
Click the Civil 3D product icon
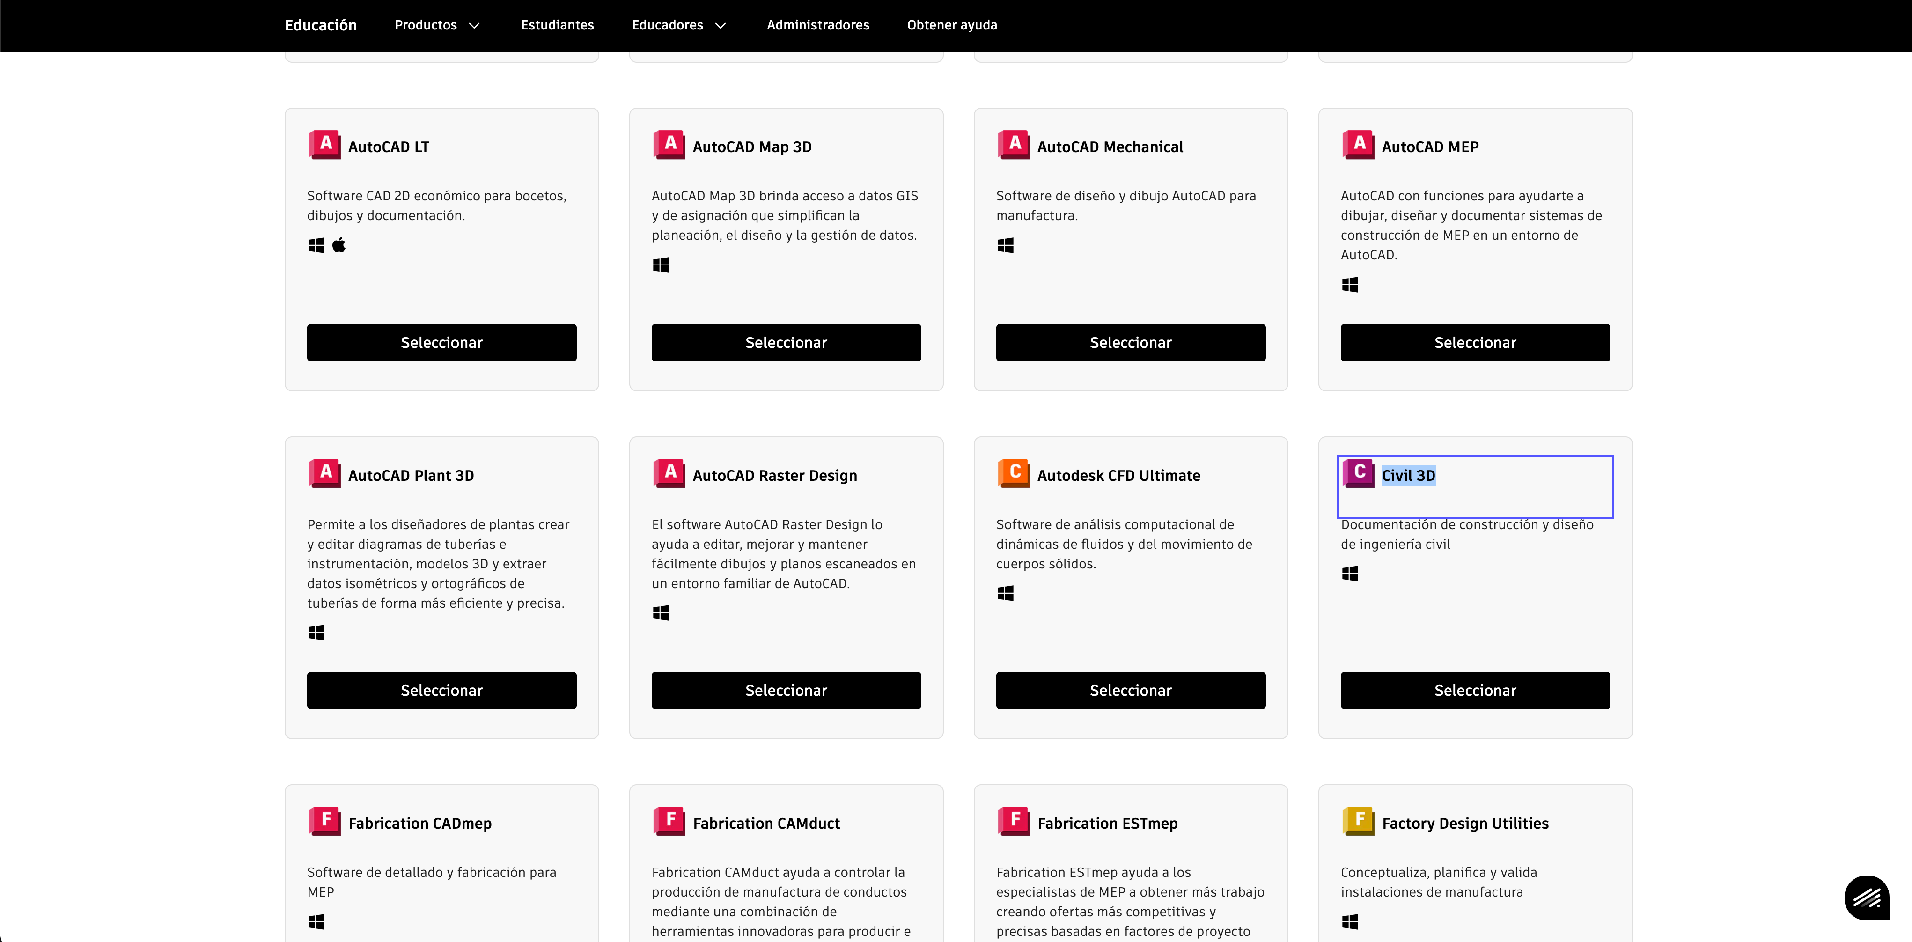1358,473
